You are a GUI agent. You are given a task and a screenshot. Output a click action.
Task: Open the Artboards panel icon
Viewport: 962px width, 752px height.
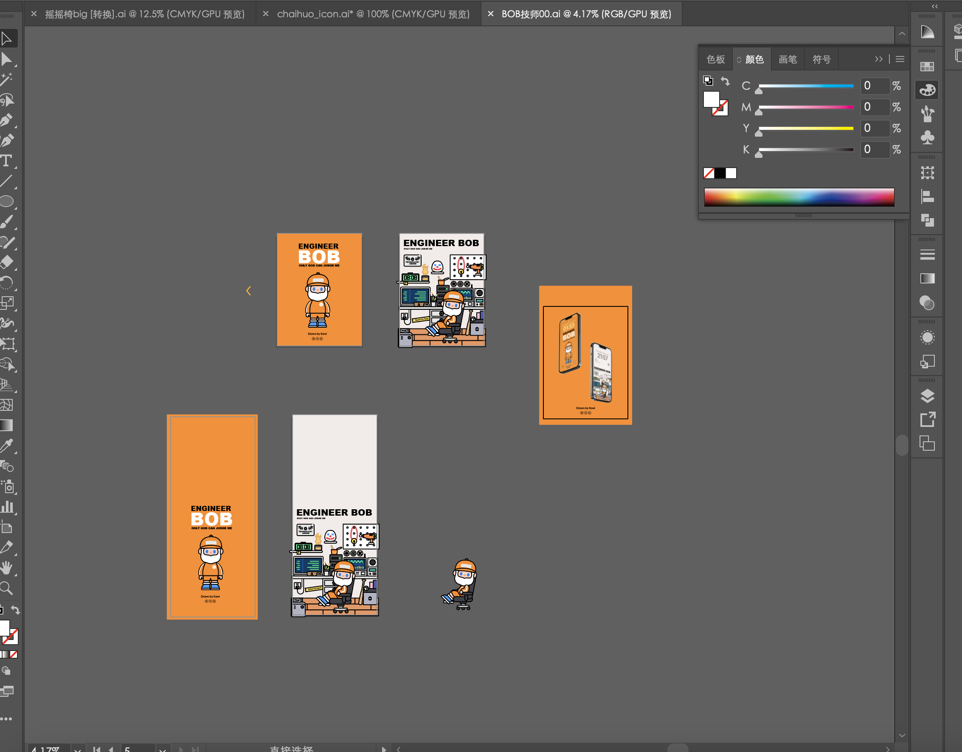point(927,443)
